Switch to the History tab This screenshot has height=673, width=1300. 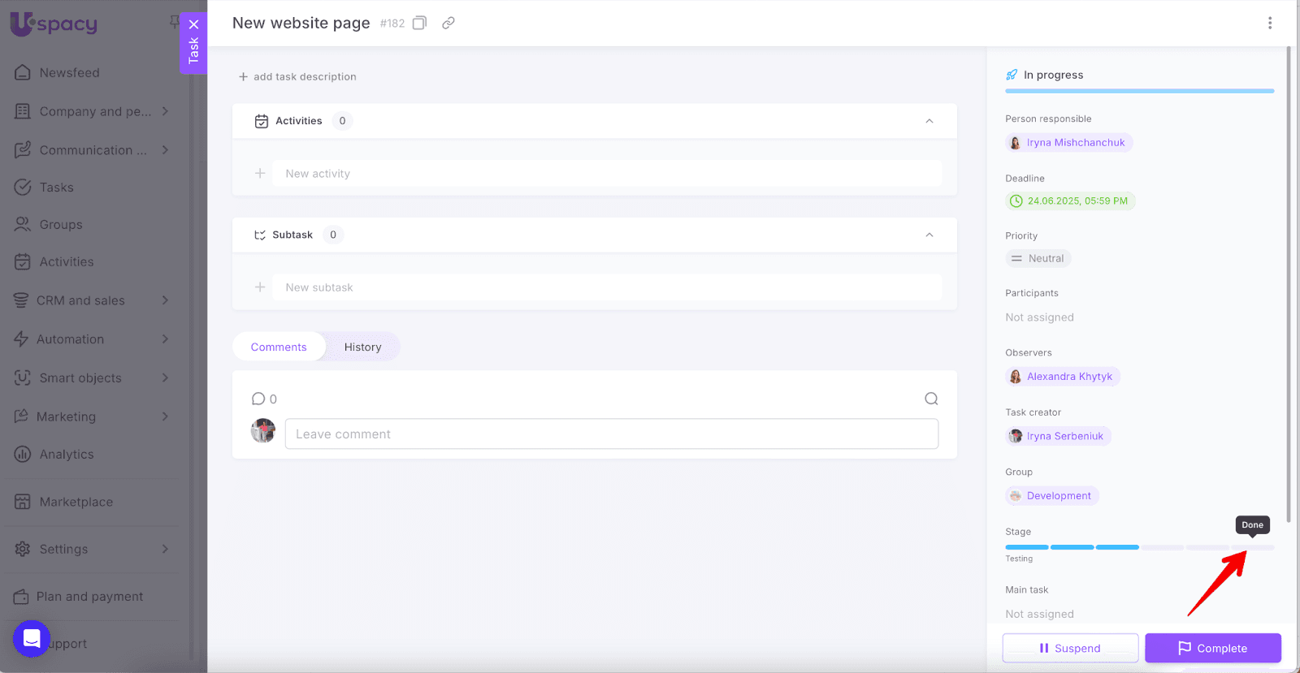(362, 347)
